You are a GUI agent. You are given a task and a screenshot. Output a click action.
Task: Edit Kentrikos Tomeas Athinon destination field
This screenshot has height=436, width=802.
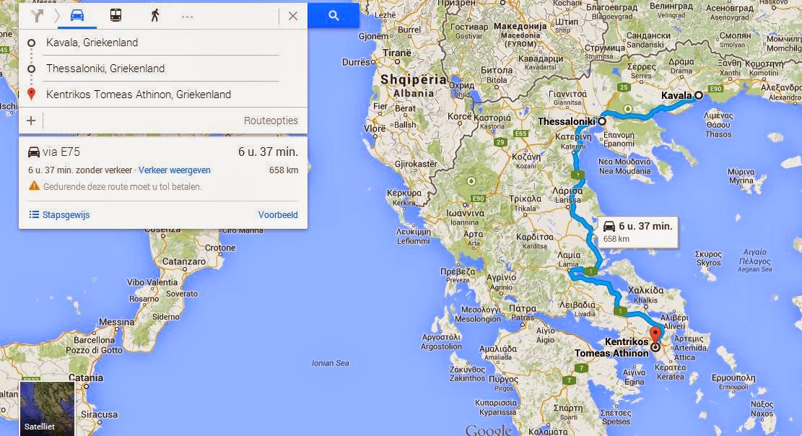tap(162, 94)
